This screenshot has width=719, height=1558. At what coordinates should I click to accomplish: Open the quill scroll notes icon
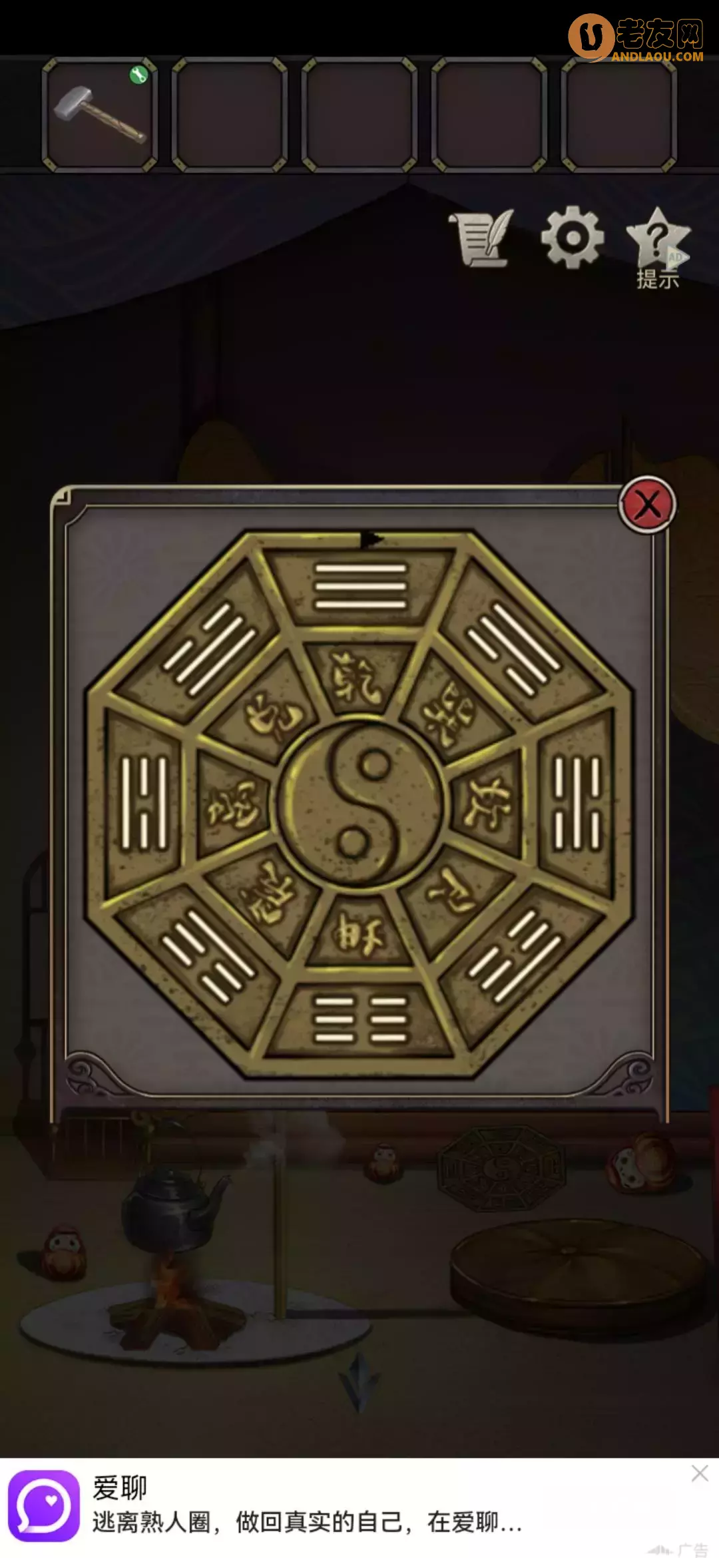pyautogui.click(x=482, y=238)
